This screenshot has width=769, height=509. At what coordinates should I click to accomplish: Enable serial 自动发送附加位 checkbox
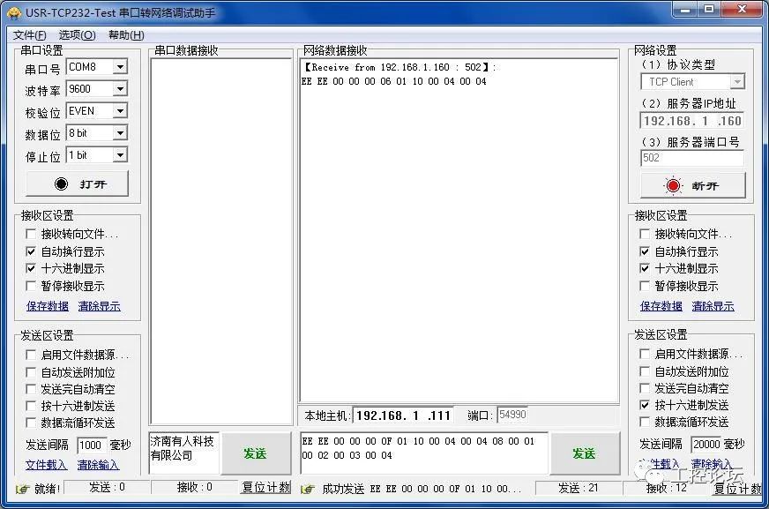pos(31,372)
